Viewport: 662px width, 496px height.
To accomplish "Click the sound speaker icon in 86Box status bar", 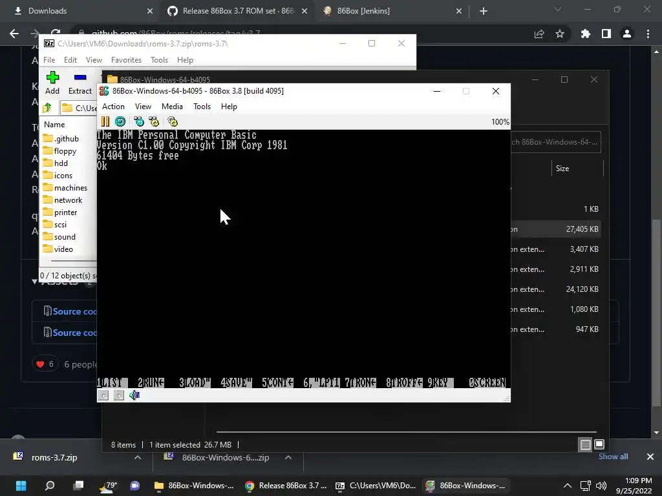I will coord(134,395).
